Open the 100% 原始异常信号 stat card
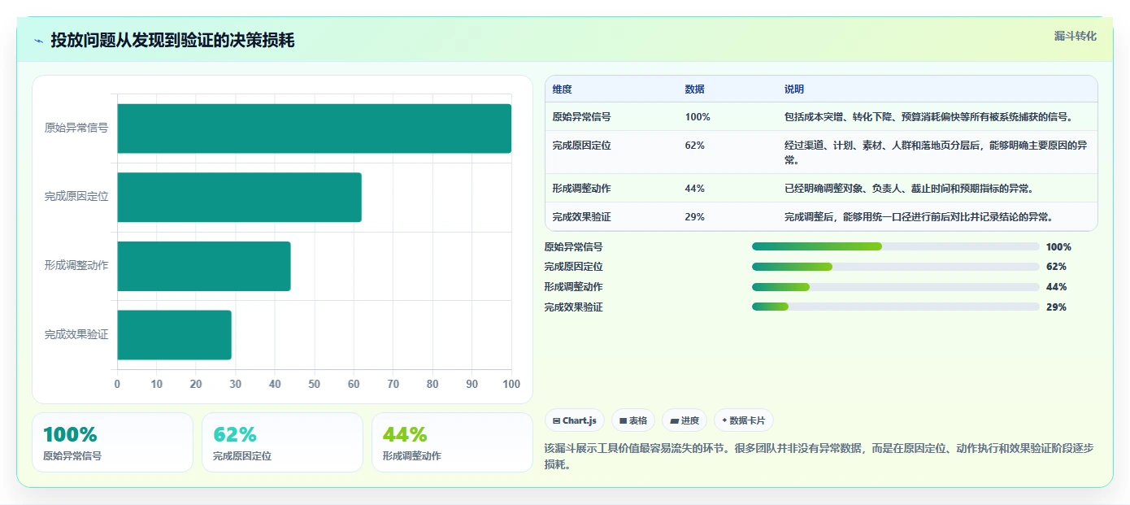 tap(113, 442)
